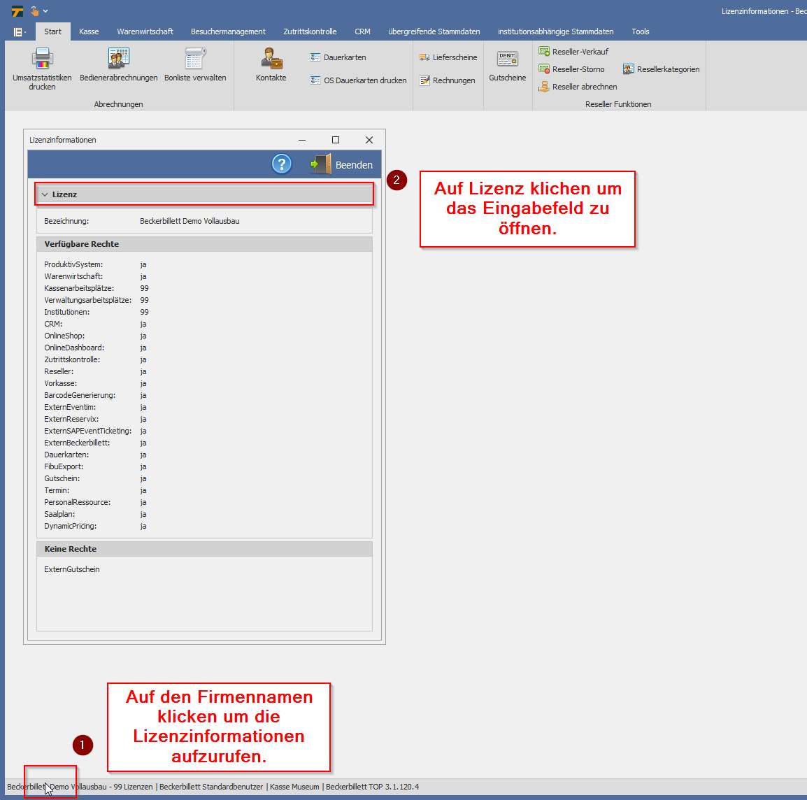Open help question mark icon
807x800 pixels.
[282, 164]
